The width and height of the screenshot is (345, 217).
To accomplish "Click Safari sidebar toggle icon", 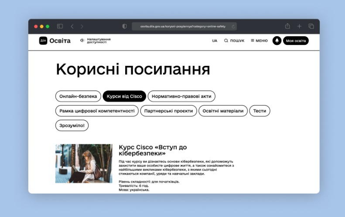I will point(60,26).
